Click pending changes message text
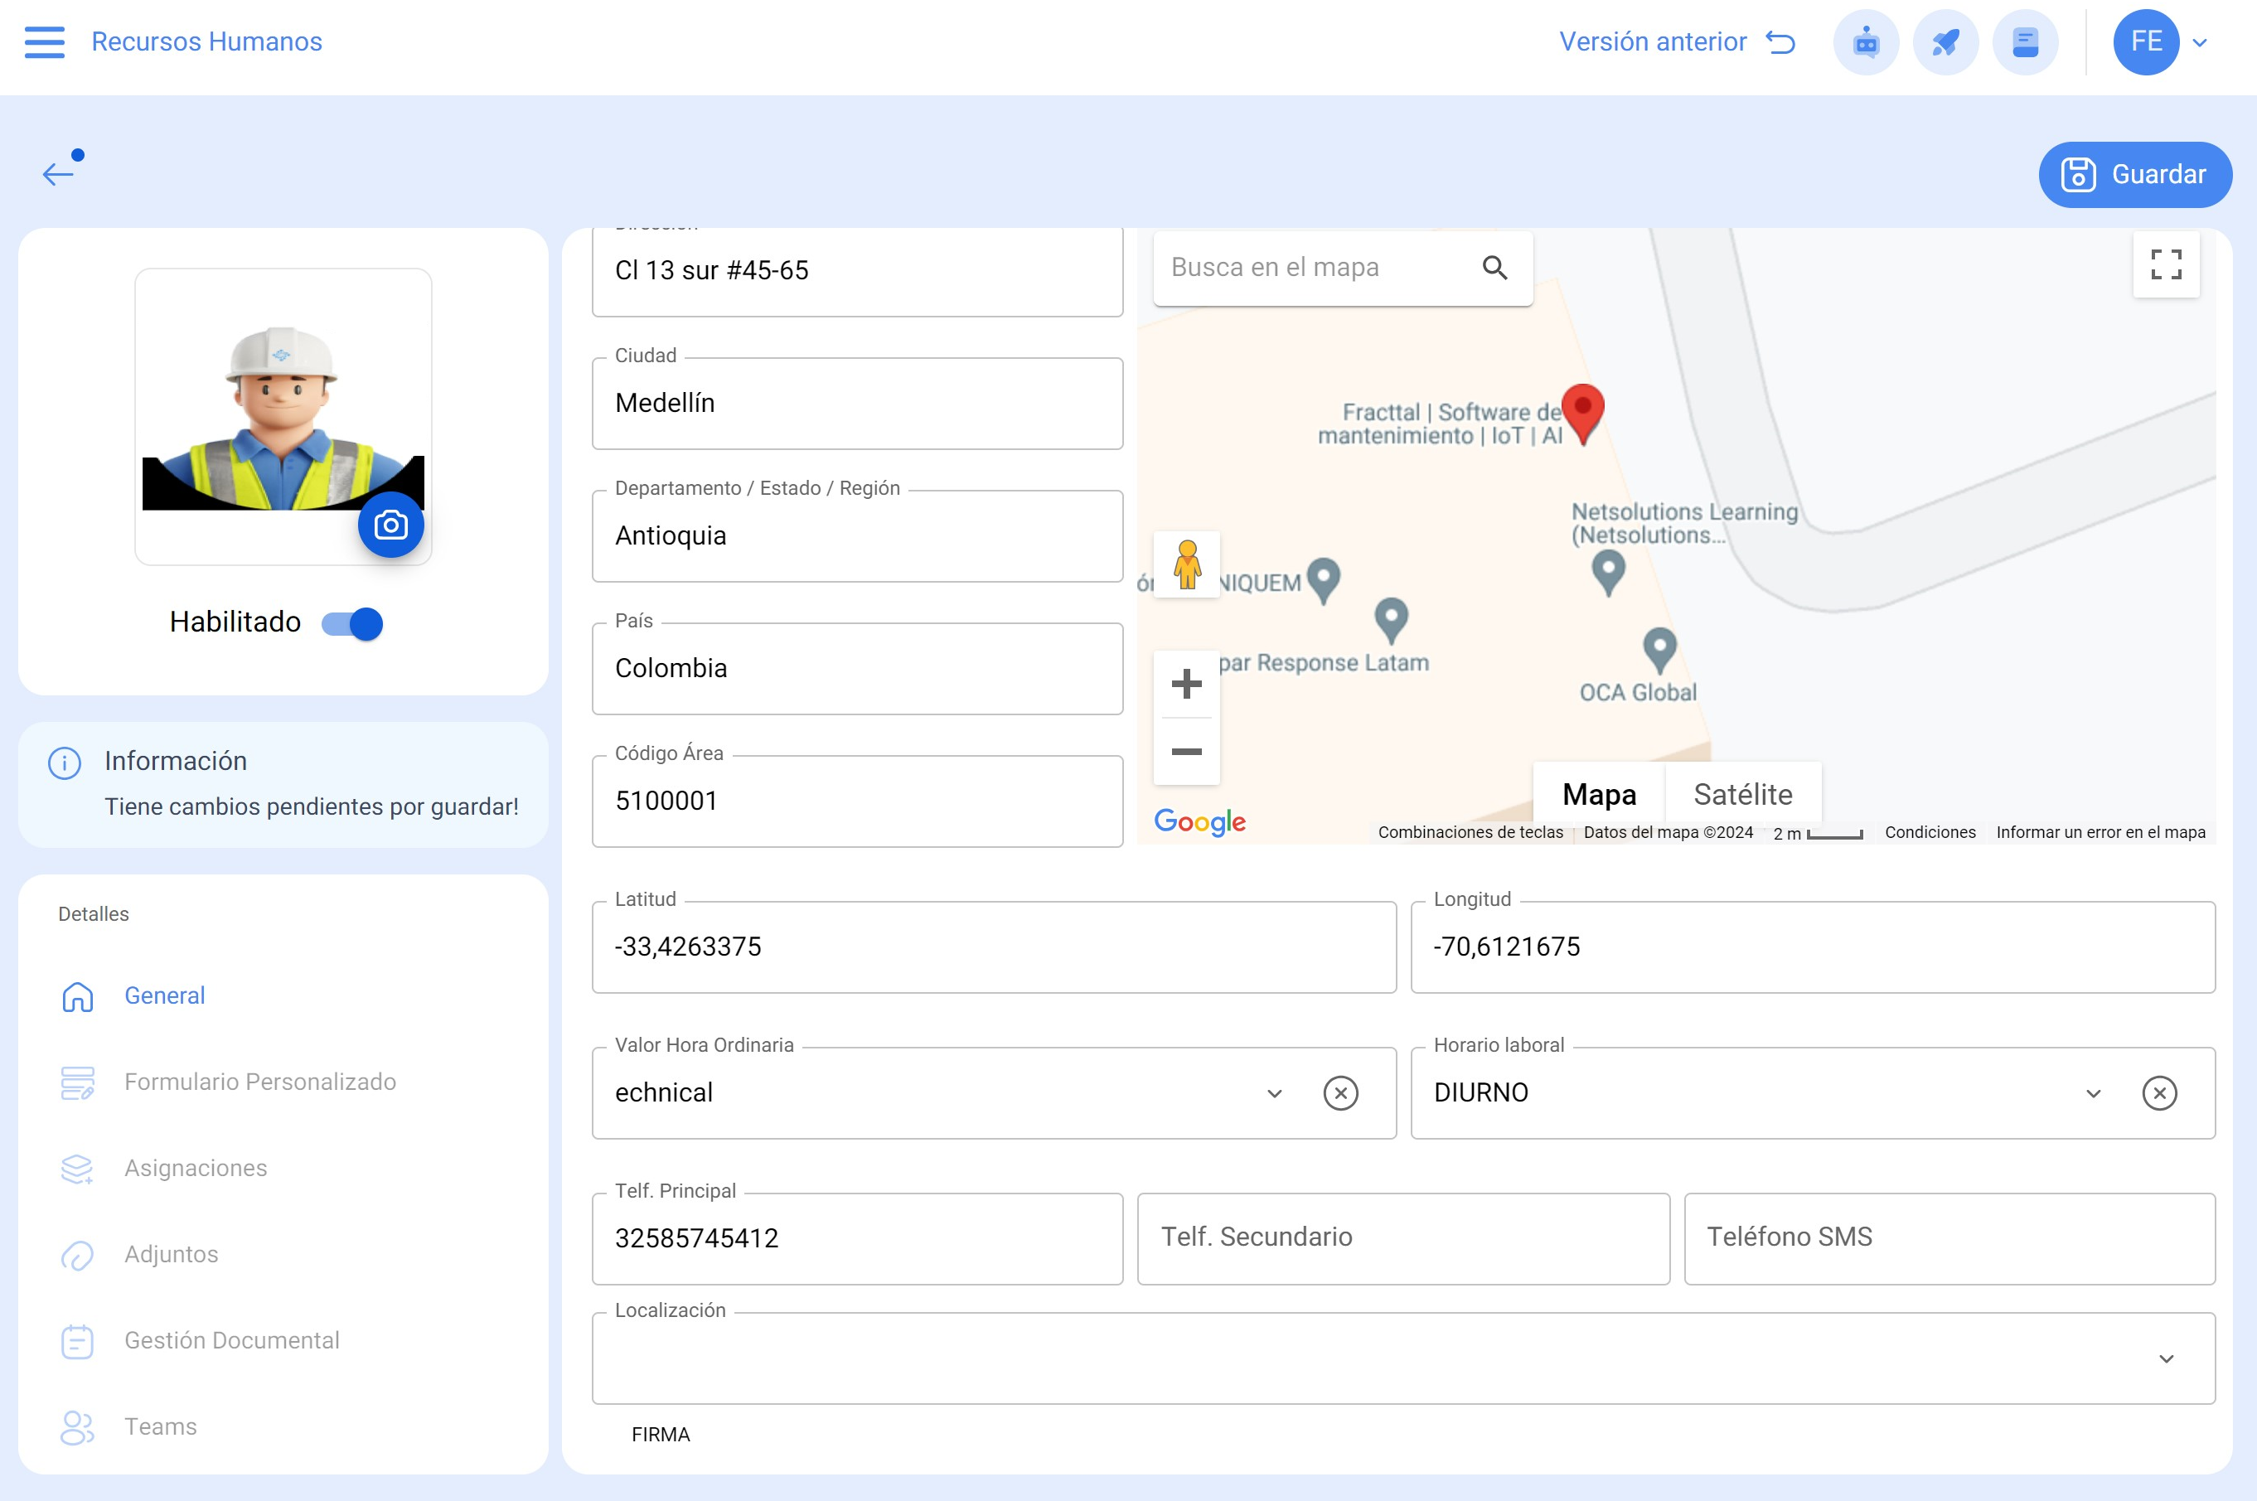The height and width of the screenshot is (1501, 2257). pos(311,807)
